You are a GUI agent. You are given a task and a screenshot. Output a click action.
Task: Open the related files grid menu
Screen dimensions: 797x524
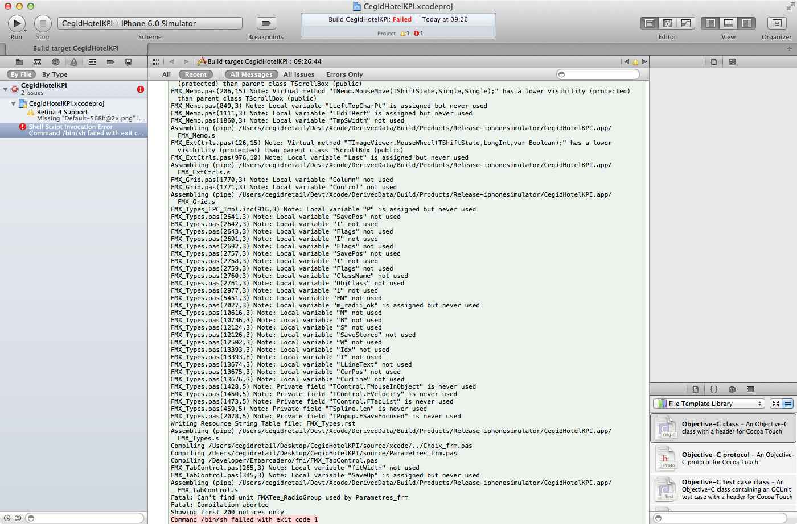pos(155,61)
